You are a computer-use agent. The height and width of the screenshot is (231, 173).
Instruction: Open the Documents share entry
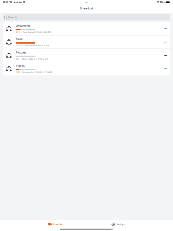coord(86,29)
